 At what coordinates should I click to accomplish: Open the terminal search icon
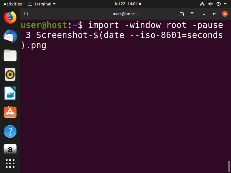pyautogui.click(x=26, y=14)
